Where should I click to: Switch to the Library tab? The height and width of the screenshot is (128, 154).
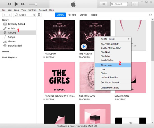click(60, 15)
